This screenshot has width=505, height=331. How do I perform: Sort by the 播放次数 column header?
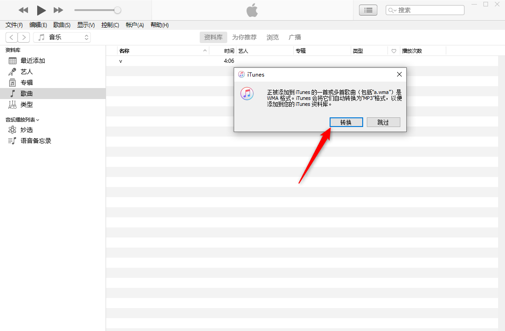[412, 51]
